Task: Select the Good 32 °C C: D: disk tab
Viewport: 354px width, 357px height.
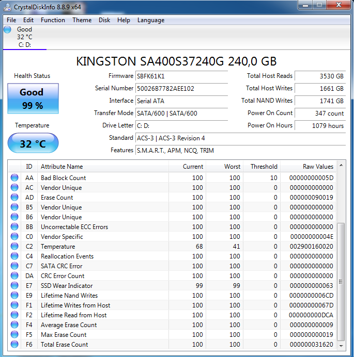Action: point(25,37)
